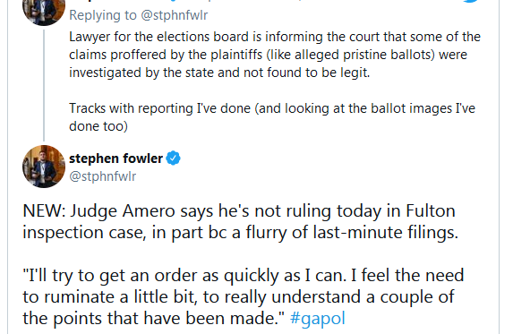
Task: Open the reply tweet's avatar at top
Action: click(44, 13)
